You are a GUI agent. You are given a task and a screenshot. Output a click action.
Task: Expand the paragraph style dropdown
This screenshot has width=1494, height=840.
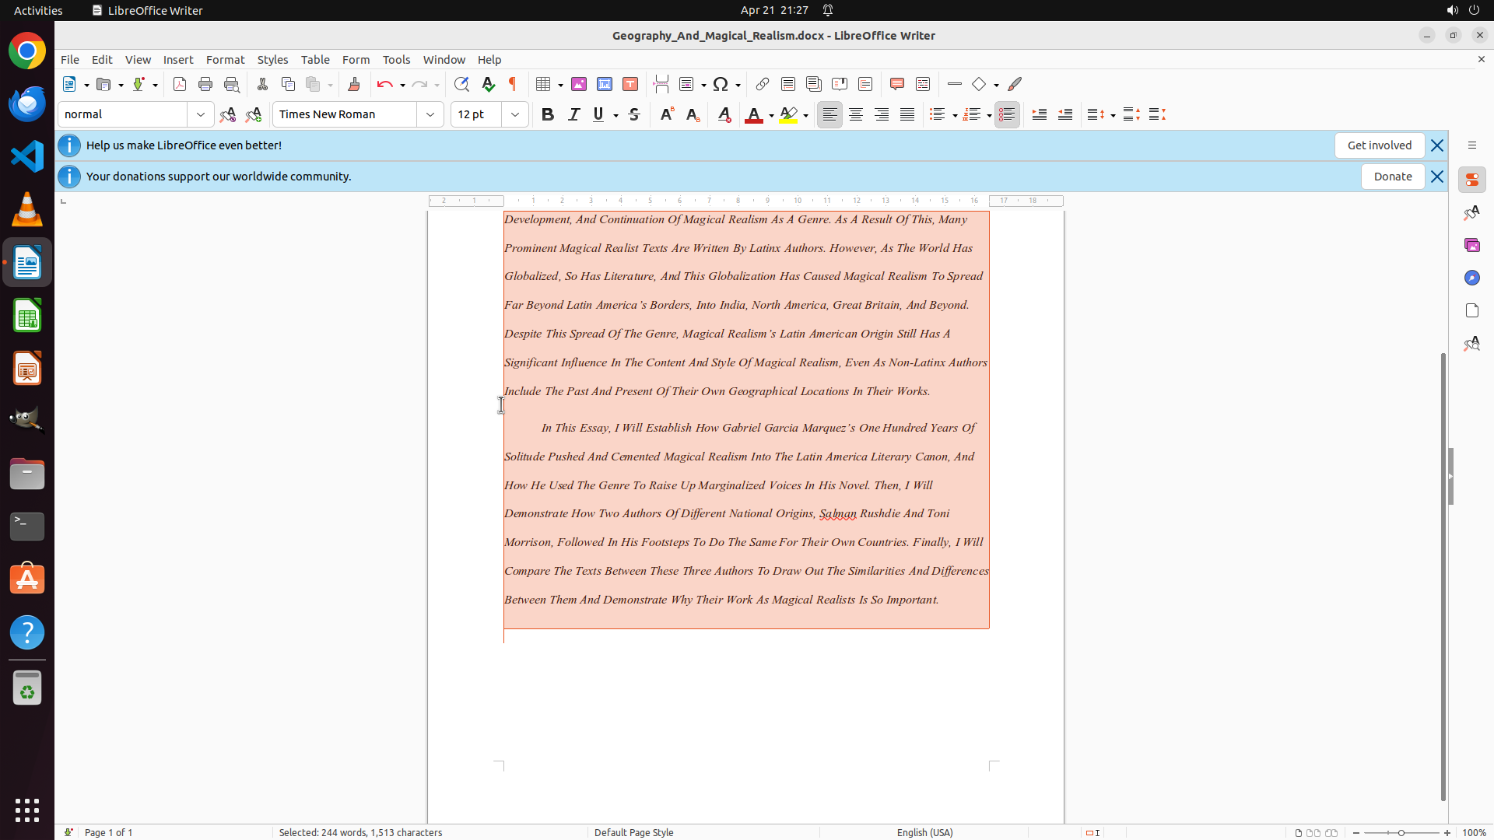[x=201, y=114]
